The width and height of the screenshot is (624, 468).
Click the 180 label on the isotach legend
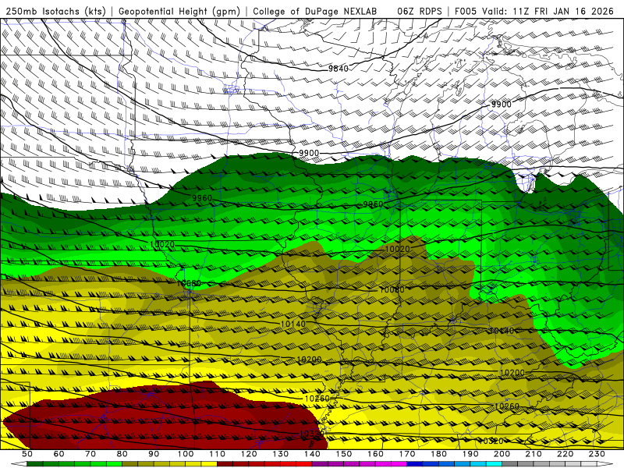[x=439, y=454]
